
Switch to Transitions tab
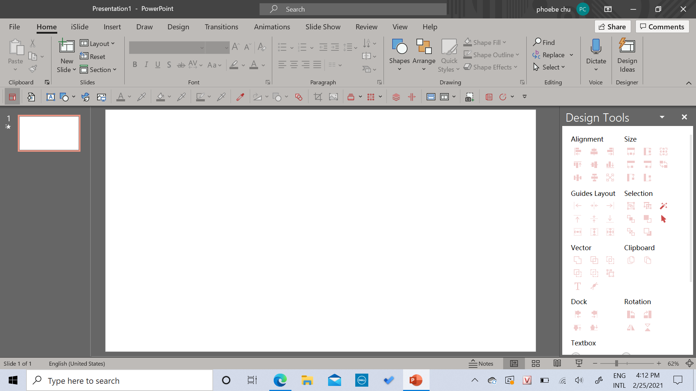tap(221, 27)
